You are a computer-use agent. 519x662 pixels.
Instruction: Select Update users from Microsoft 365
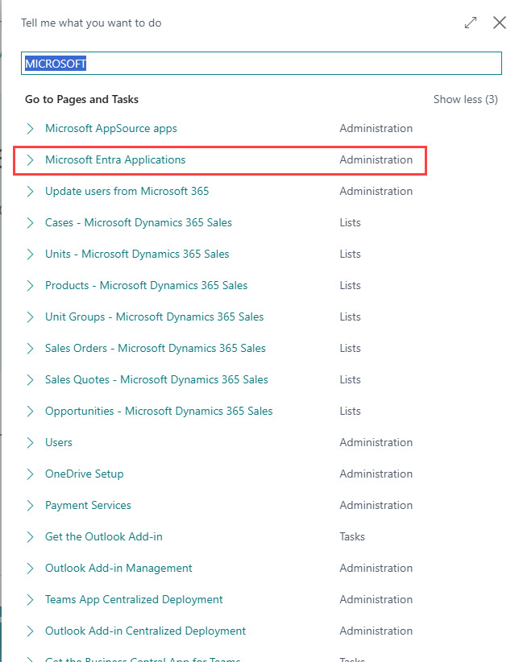(127, 191)
